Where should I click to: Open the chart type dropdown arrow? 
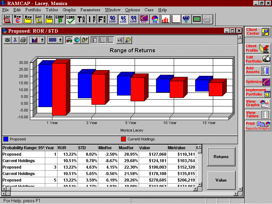click(42, 40)
